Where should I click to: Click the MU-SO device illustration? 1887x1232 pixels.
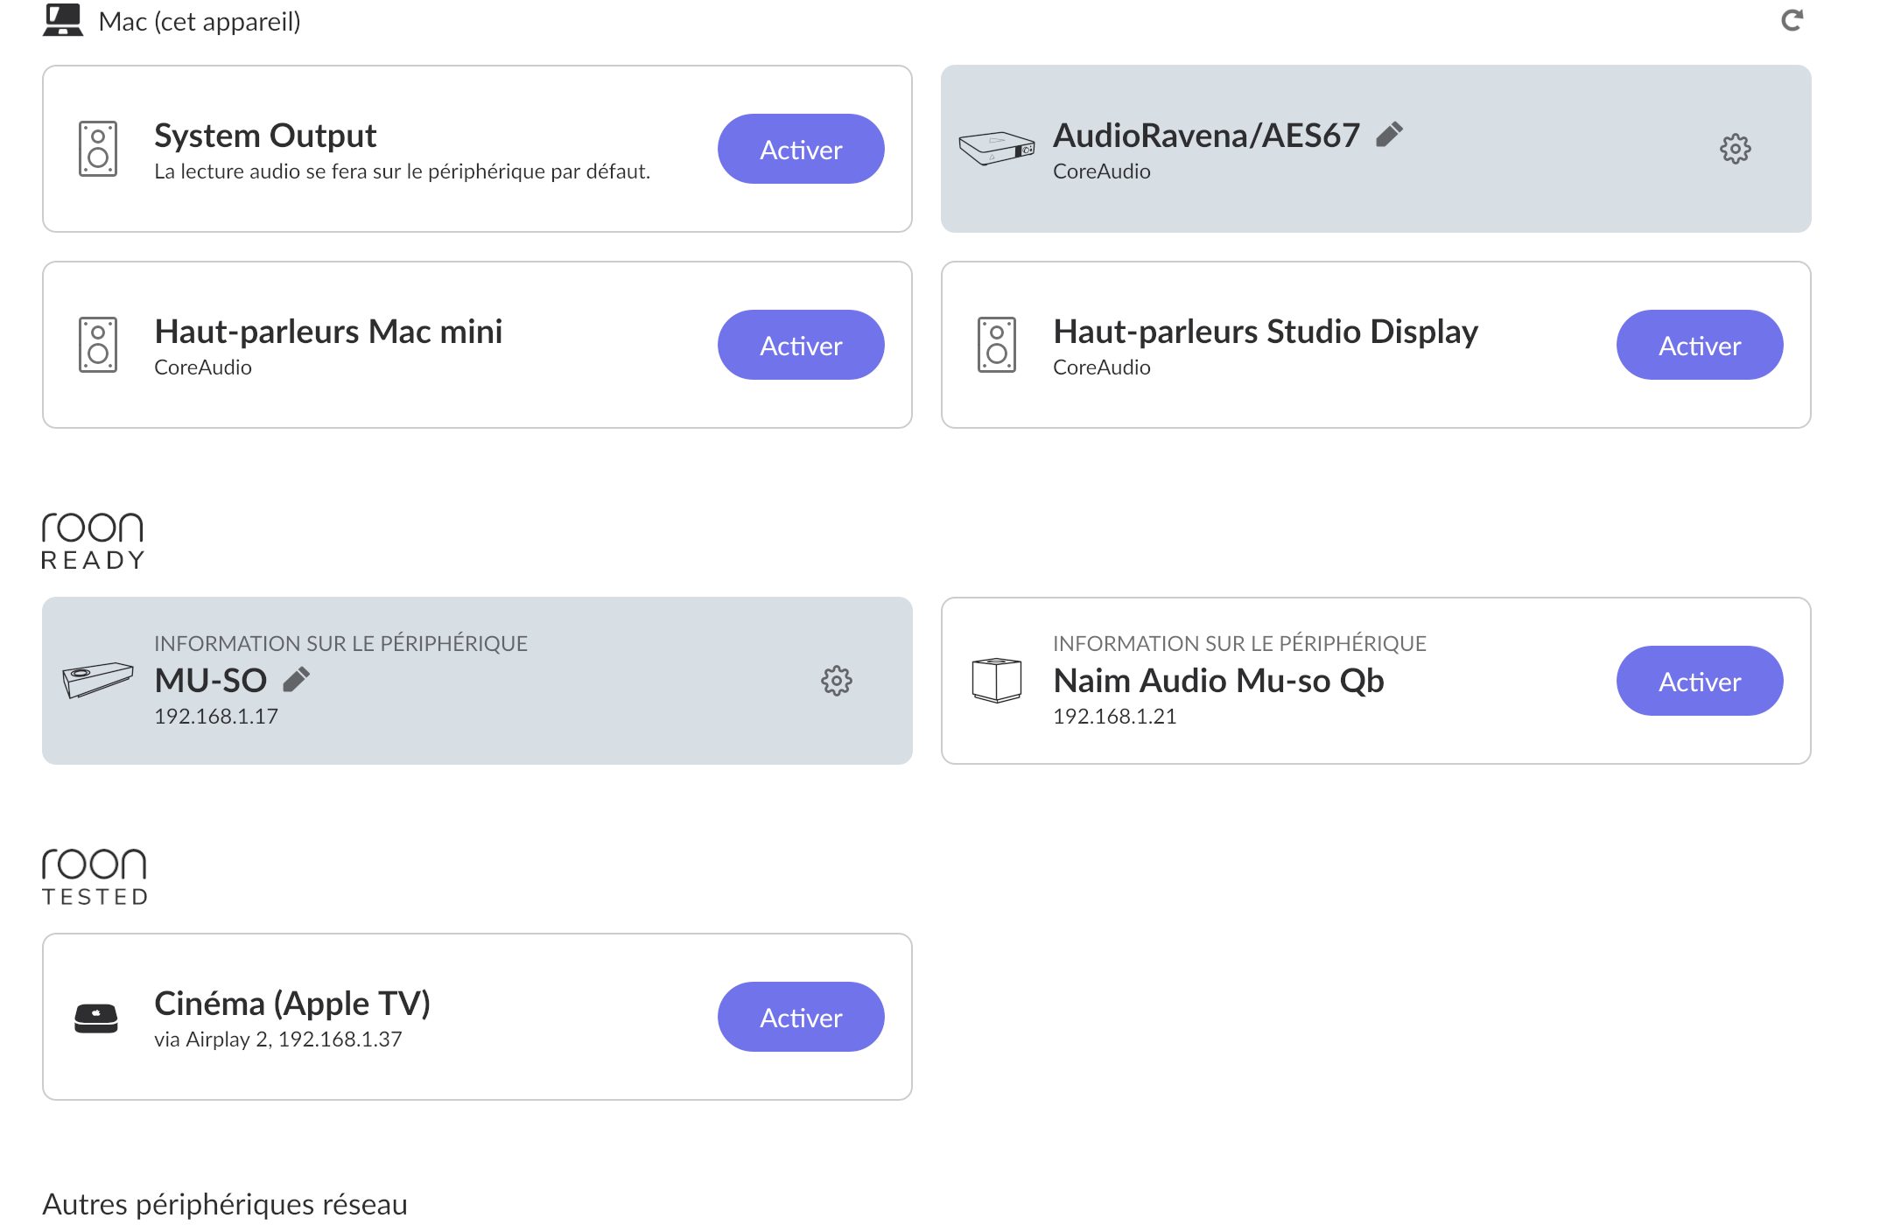[97, 680]
